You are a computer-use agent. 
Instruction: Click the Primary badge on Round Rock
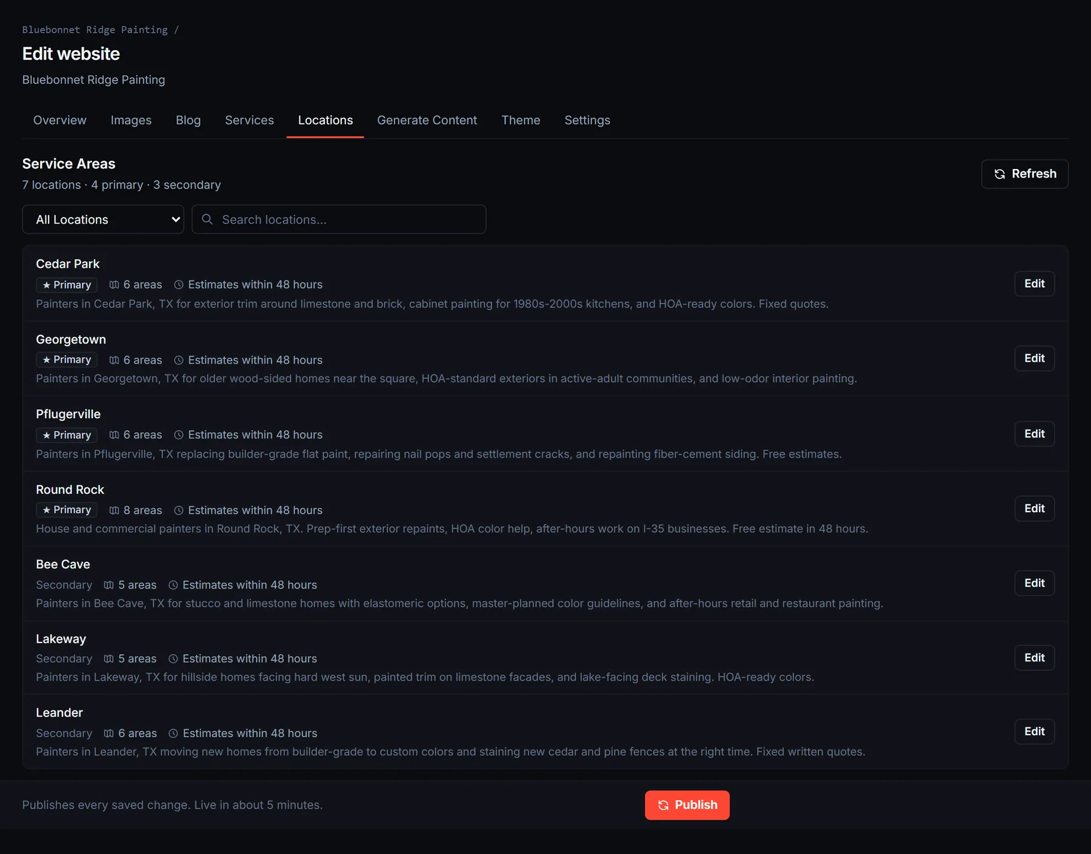[67, 510]
